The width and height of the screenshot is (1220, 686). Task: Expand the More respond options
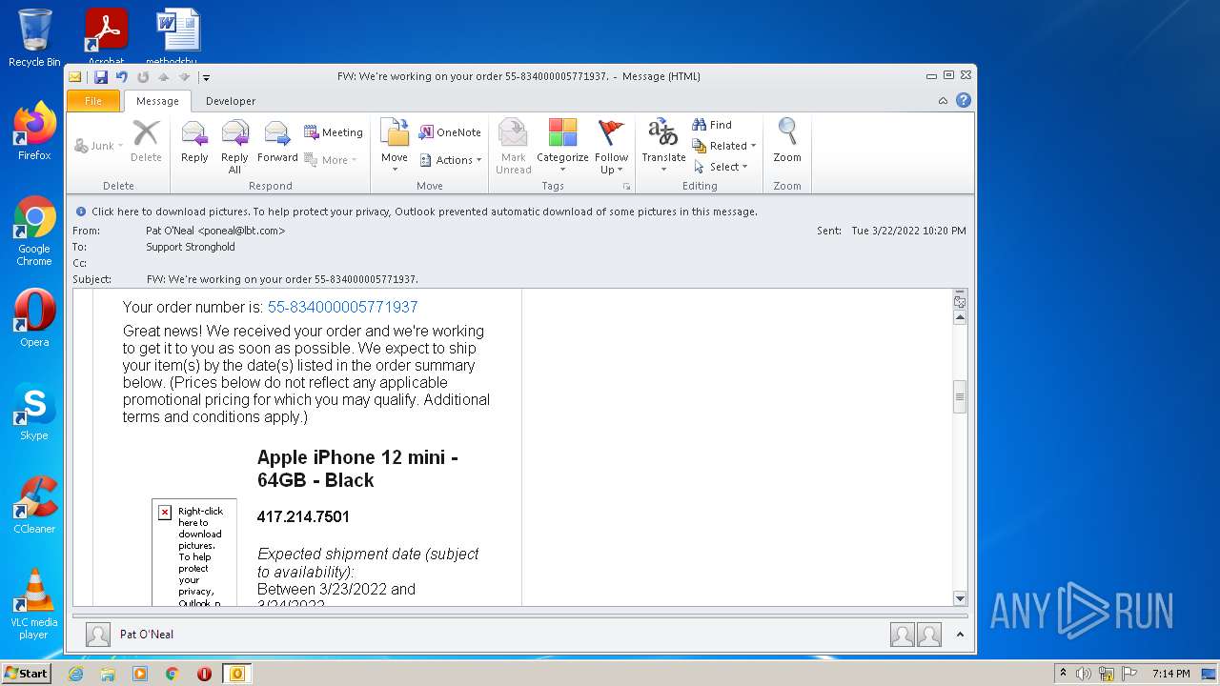coord(331,160)
